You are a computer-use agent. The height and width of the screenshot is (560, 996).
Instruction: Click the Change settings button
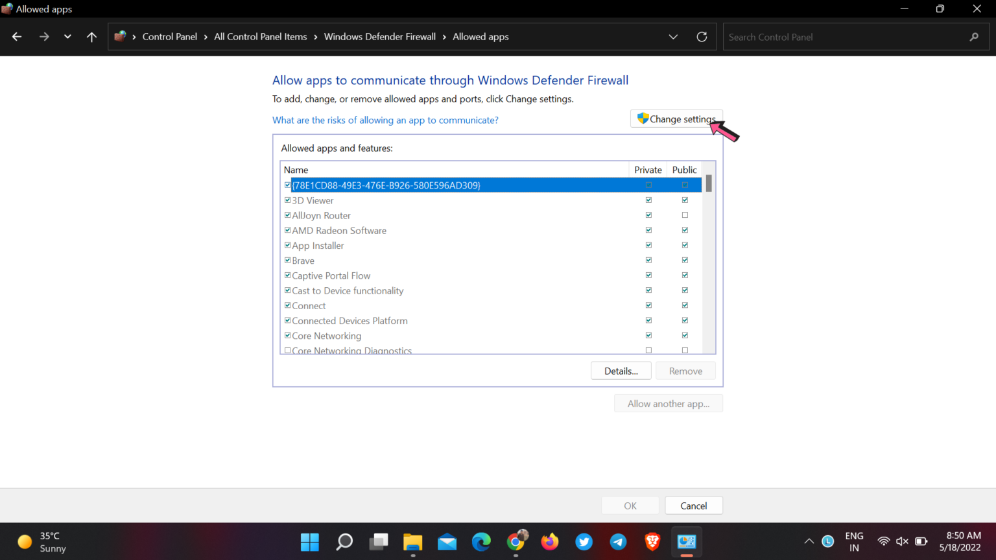tap(676, 119)
